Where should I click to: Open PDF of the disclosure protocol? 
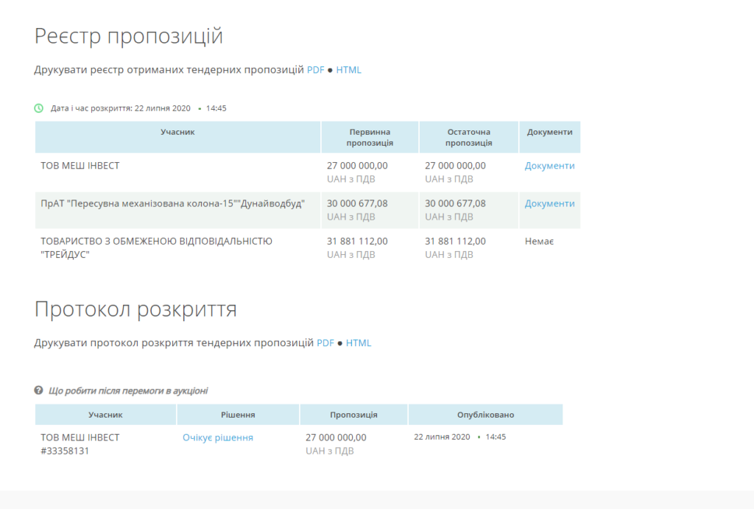(325, 343)
